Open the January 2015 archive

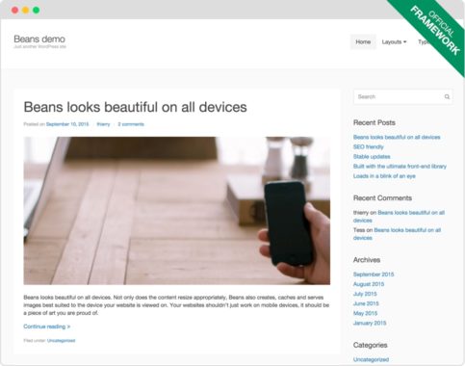pos(370,323)
